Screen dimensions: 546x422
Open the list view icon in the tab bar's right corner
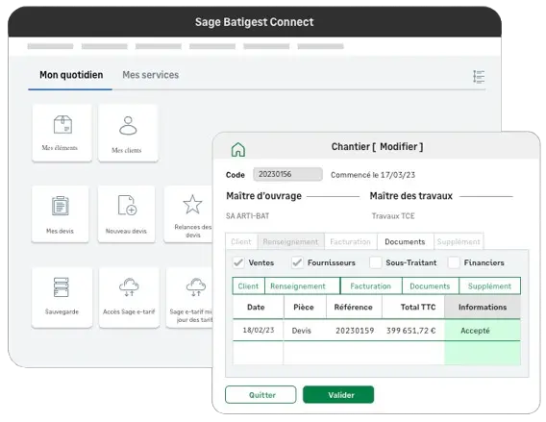[x=479, y=77]
